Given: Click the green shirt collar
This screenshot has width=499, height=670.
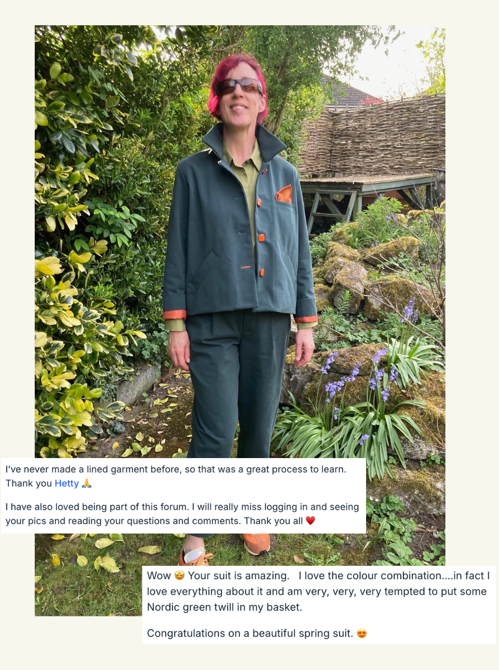Looking at the screenshot, I should (243, 155).
